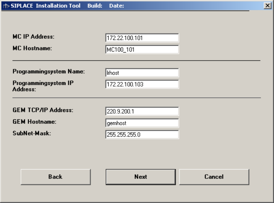Click the "SubNet-Mask:" label
This screenshot has width=274, height=203.
click(x=32, y=134)
